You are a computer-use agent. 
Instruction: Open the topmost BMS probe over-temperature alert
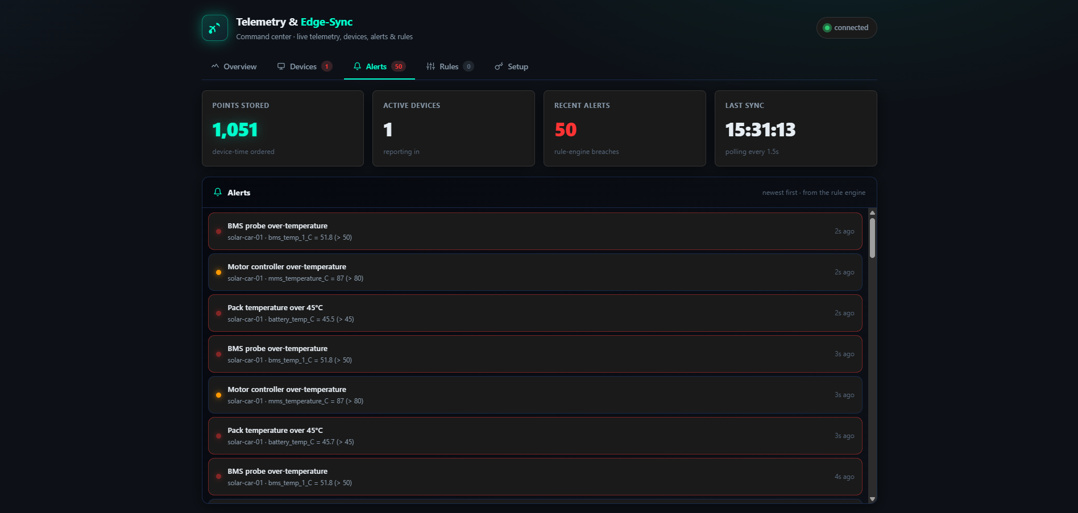coord(535,231)
